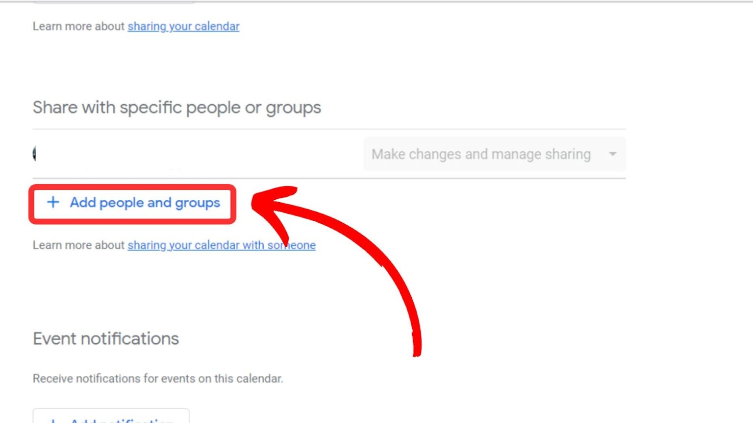Click the Add people and groups button
The image size is (753, 423).
pyautogui.click(x=132, y=203)
